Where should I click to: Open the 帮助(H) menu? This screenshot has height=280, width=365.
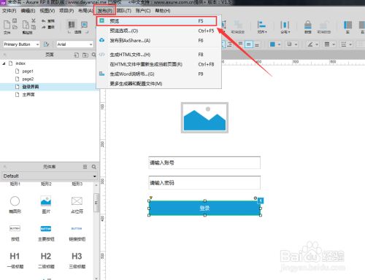(163, 11)
